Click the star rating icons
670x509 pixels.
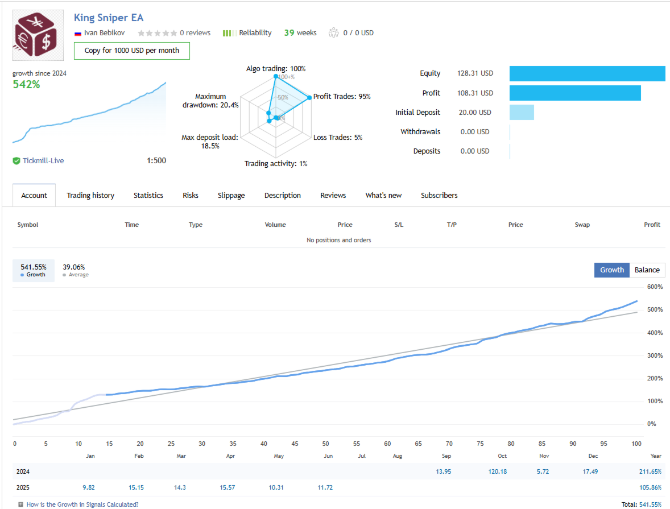pos(156,33)
